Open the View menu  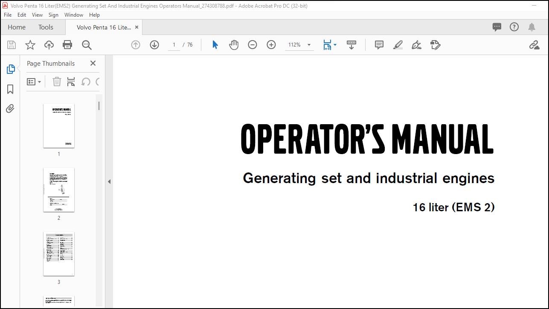pos(38,15)
